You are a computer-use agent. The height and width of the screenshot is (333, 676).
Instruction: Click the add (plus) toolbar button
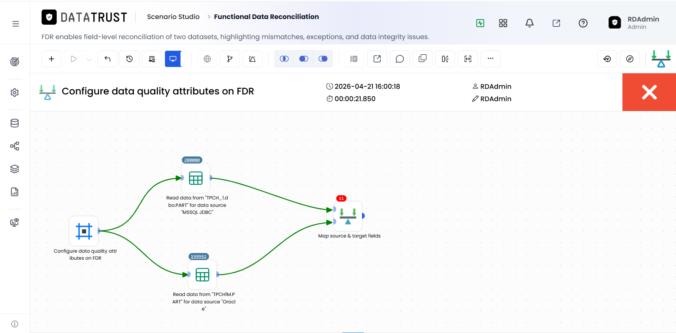pyautogui.click(x=51, y=59)
